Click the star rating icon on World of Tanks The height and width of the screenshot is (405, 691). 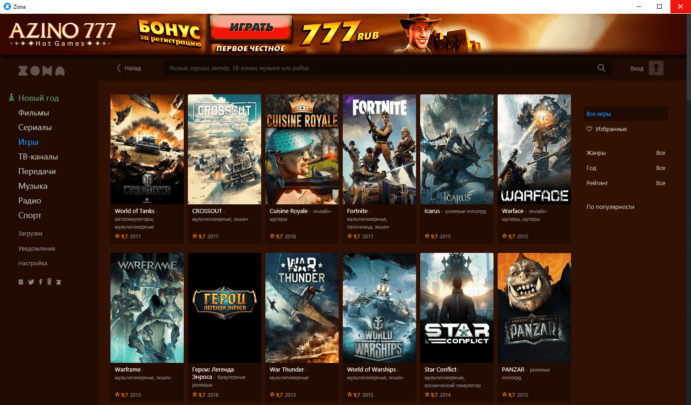click(x=117, y=236)
